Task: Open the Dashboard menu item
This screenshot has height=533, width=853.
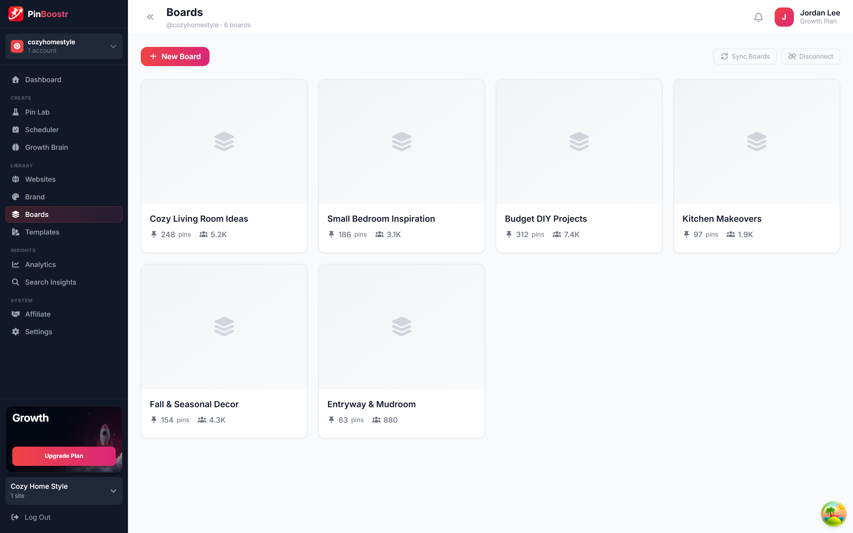Action: point(64,80)
